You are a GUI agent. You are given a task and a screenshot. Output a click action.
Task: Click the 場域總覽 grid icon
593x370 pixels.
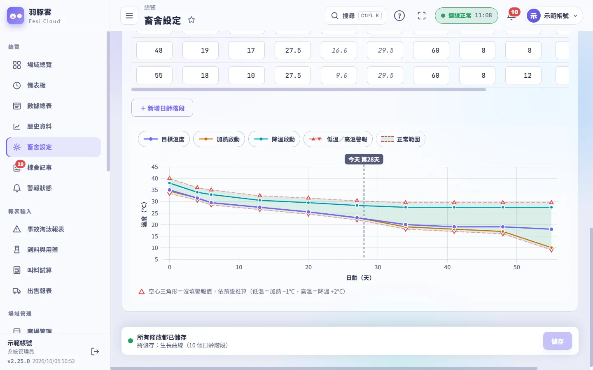click(x=17, y=65)
